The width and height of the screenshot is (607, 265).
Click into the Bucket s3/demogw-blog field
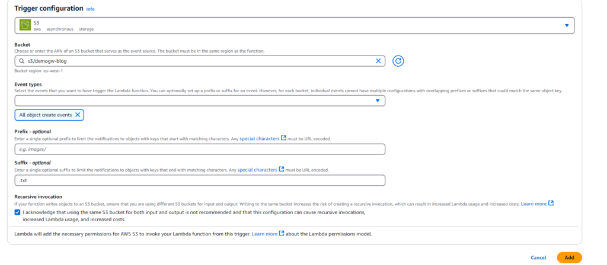tap(196, 61)
